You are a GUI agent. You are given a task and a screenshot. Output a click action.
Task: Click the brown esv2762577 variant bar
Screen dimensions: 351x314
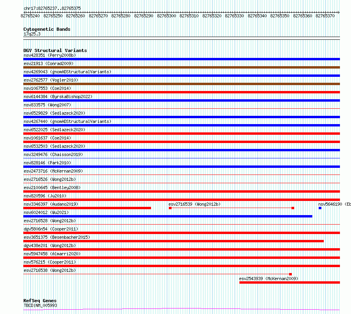click(181, 84)
